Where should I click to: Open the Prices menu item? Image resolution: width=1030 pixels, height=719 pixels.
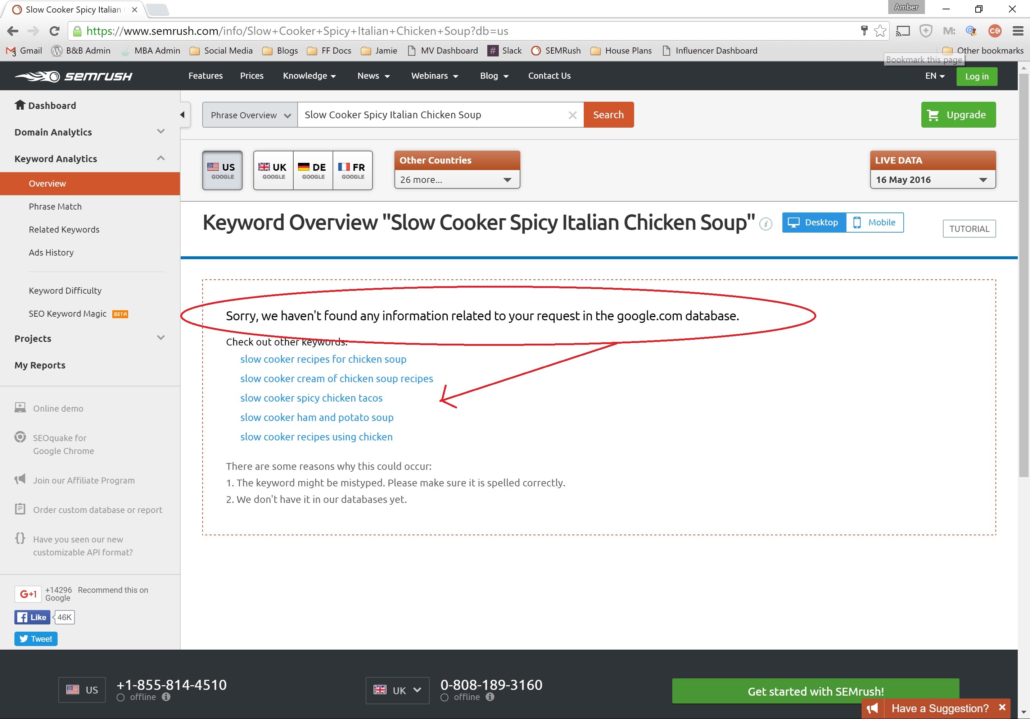click(252, 76)
